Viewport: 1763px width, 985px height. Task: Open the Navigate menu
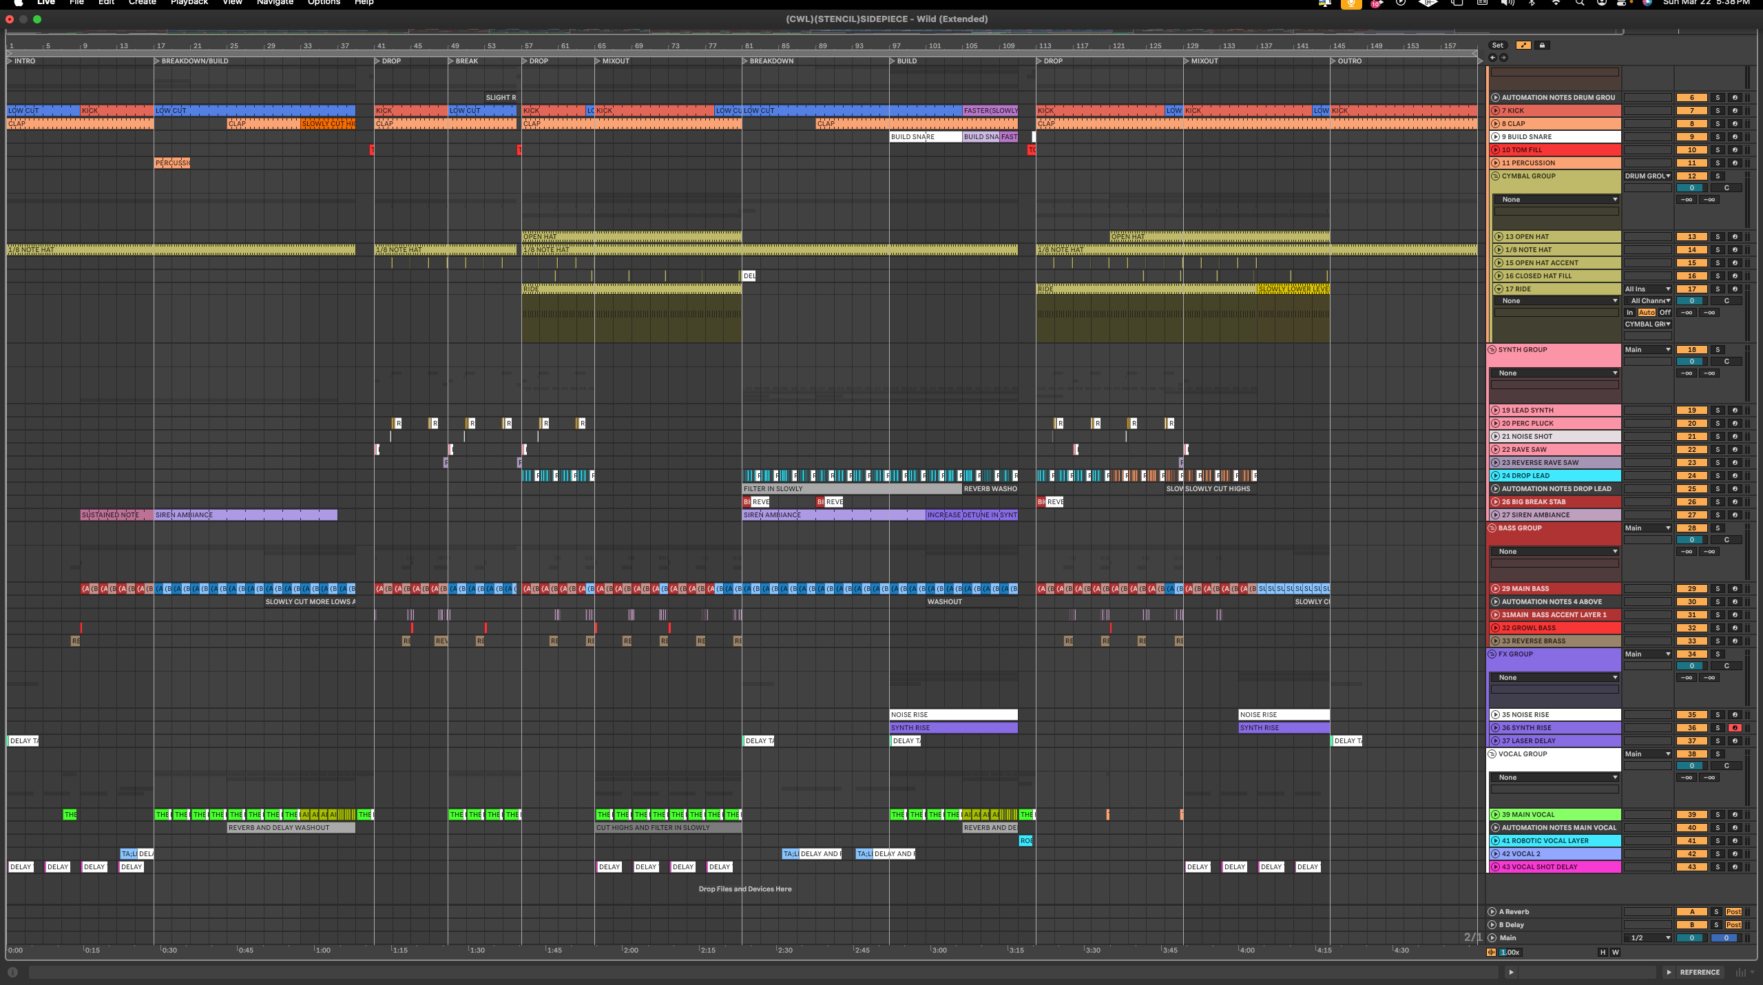pos(275,3)
